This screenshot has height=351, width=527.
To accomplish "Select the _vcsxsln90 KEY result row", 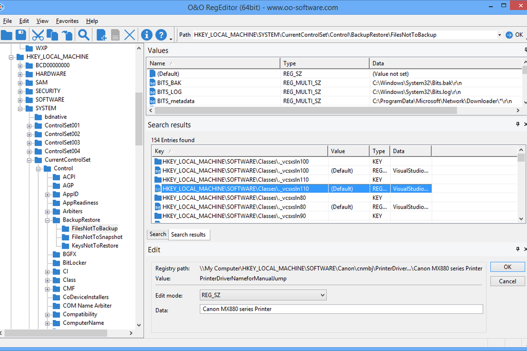I will (292, 216).
